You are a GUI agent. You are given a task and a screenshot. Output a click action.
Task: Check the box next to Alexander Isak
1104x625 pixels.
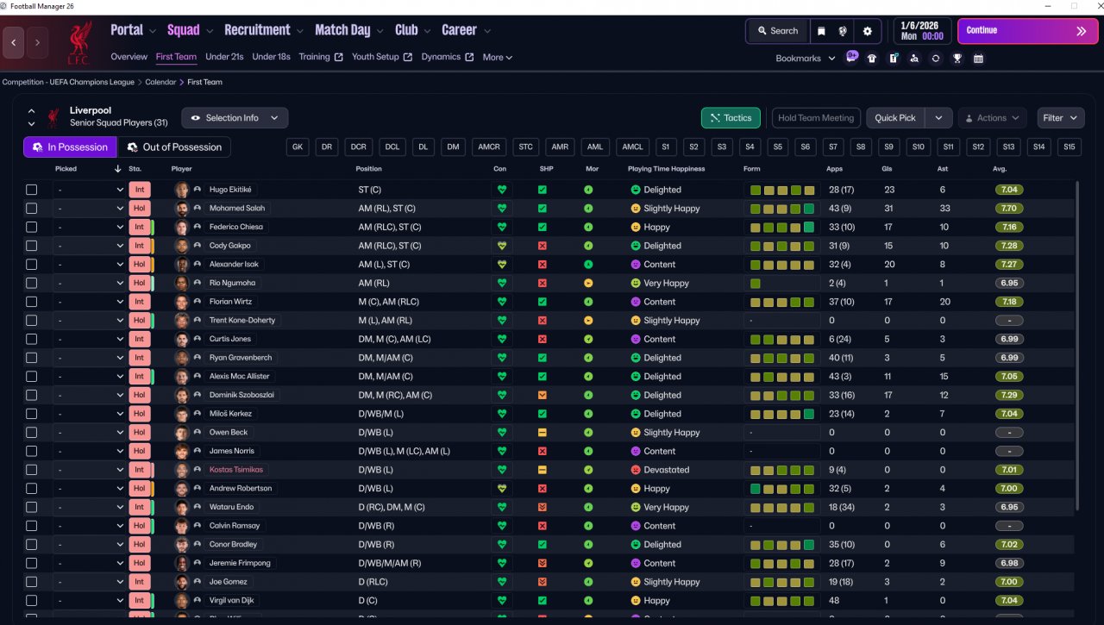pyautogui.click(x=32, y=265)
